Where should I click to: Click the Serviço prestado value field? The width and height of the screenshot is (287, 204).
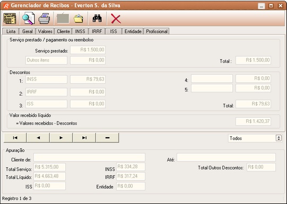(88, 50)
